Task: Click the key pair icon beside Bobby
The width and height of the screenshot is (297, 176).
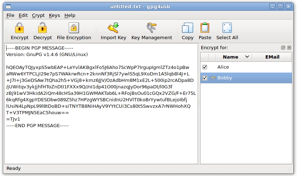Action: click(x=213, y=78)
